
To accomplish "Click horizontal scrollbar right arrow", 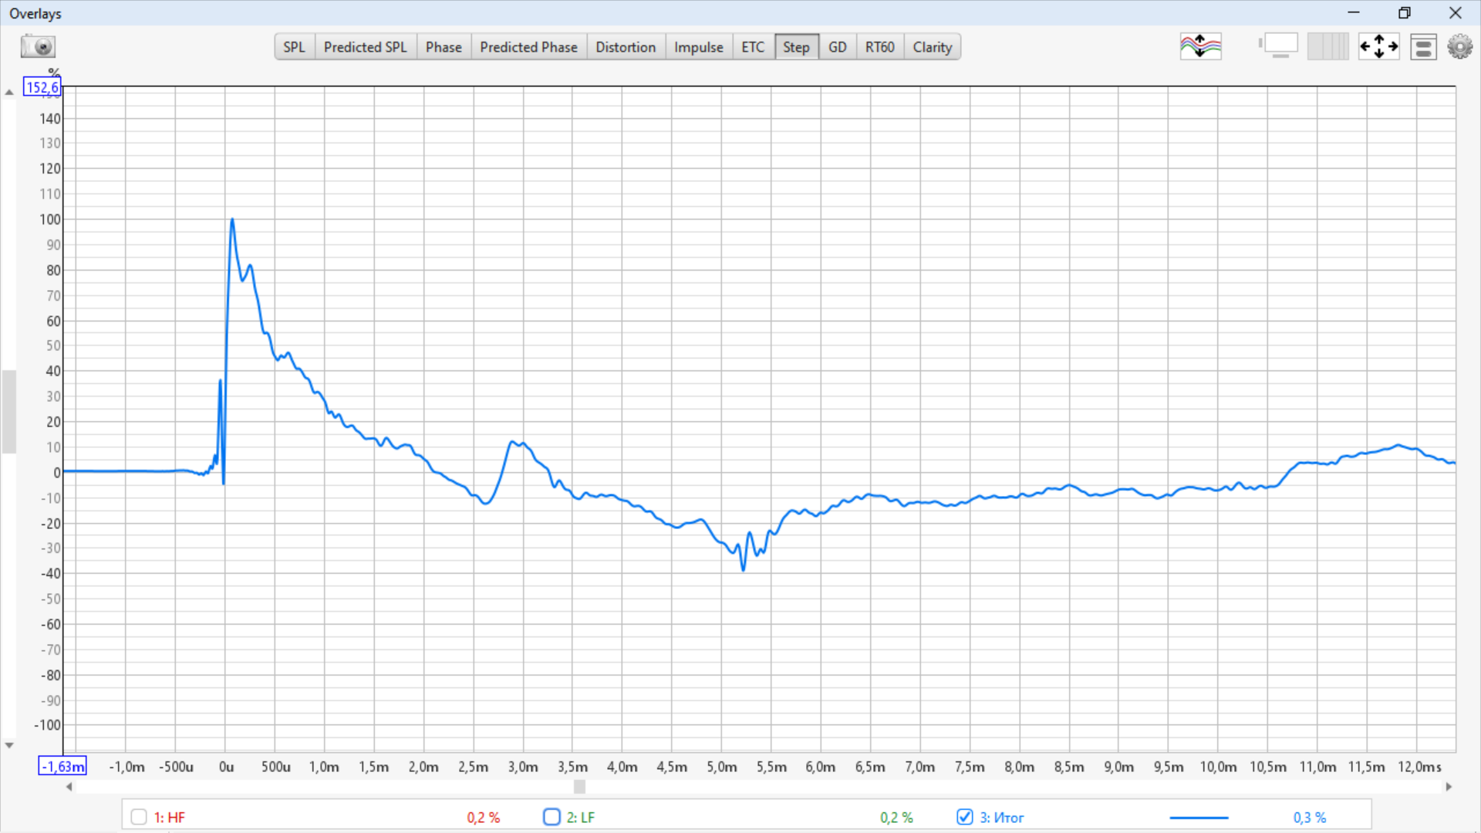I will pyautogui.click(x=1449, y=787).
